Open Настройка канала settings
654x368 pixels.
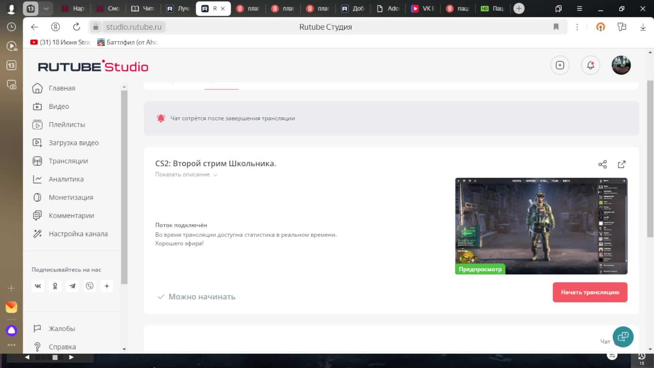(x=70, y=234)
